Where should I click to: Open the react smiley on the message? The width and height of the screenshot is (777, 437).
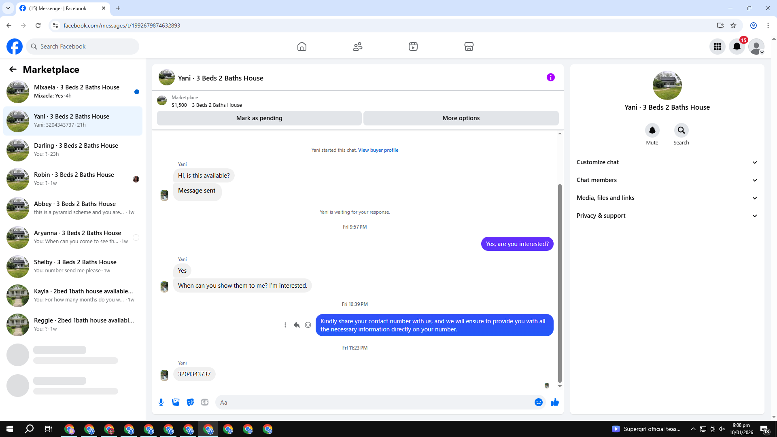point(308,325)
